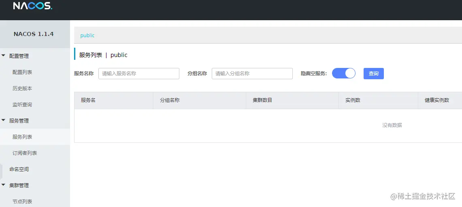The width and height of the screenshot is (462, 207).
Task: Open 订阅者列表 in sidebar
Action: coord(25,153)
